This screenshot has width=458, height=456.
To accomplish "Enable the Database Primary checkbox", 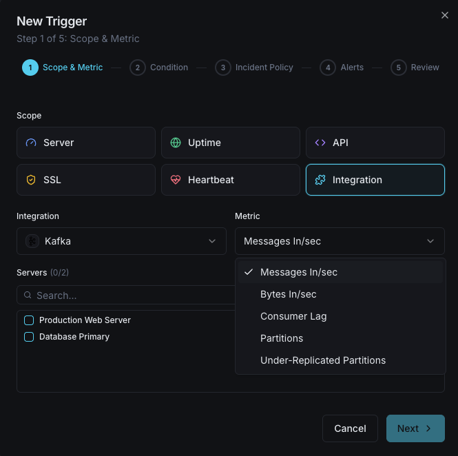I will click(x=29, y=337).
